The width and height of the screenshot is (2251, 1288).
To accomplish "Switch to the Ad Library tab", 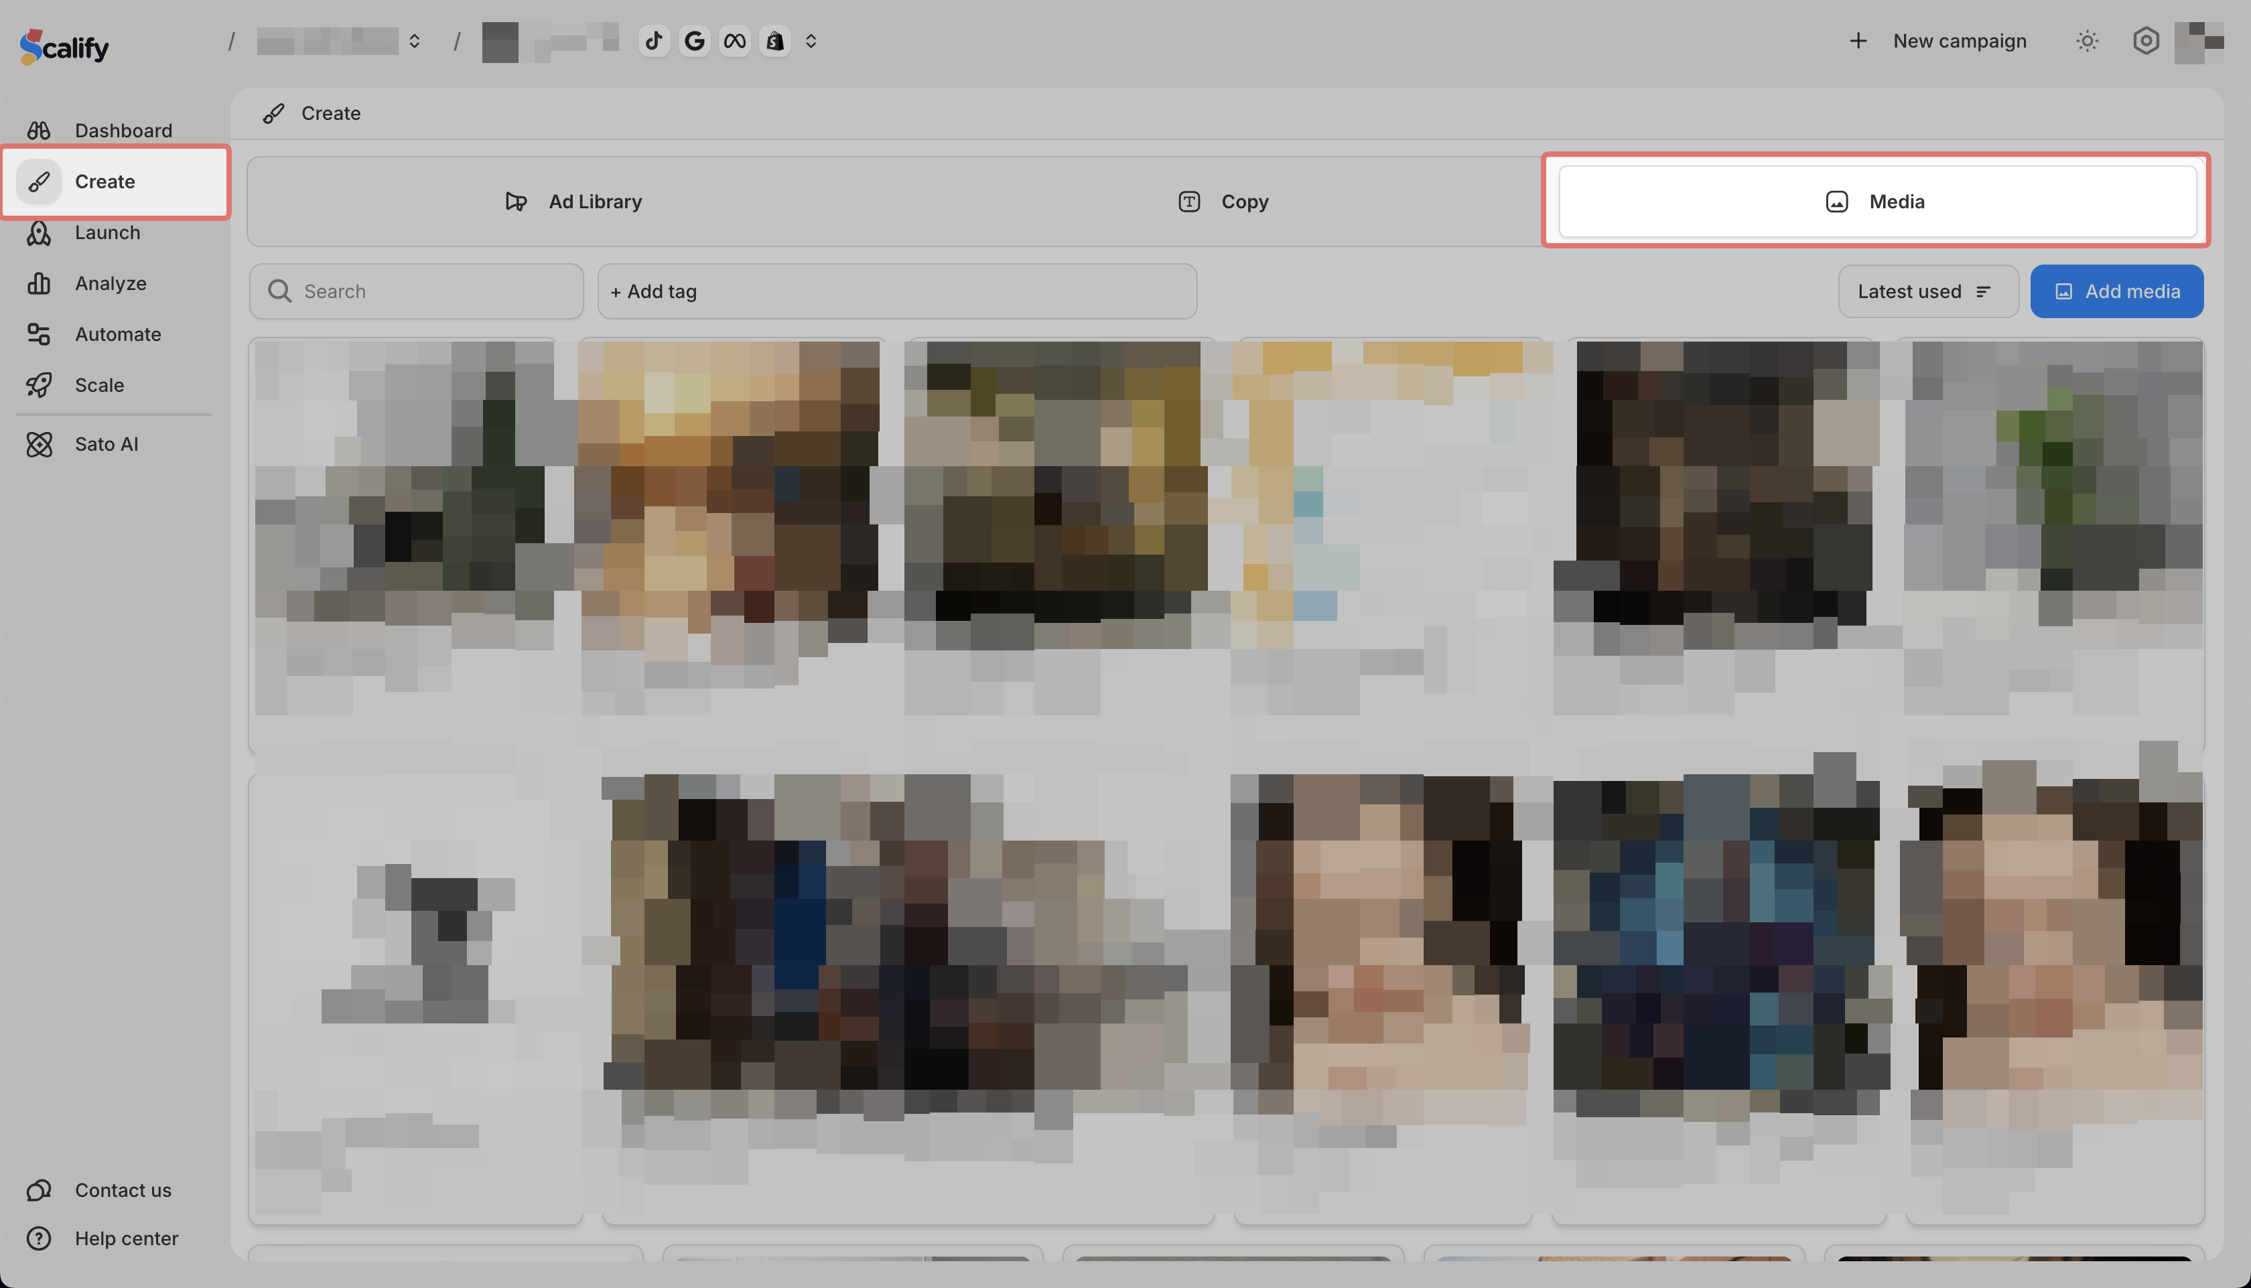I will point(573,202).
